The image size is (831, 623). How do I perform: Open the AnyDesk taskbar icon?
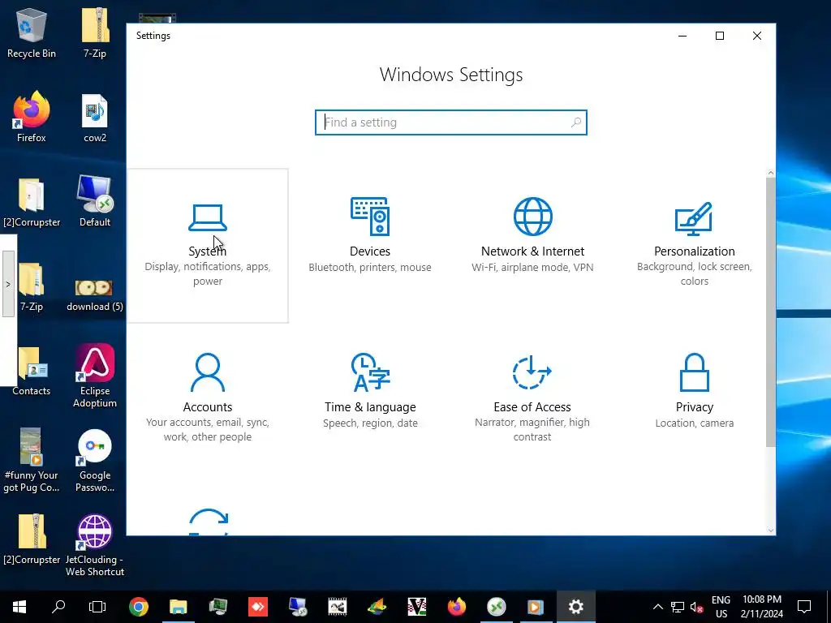click(x=258, y=607)
